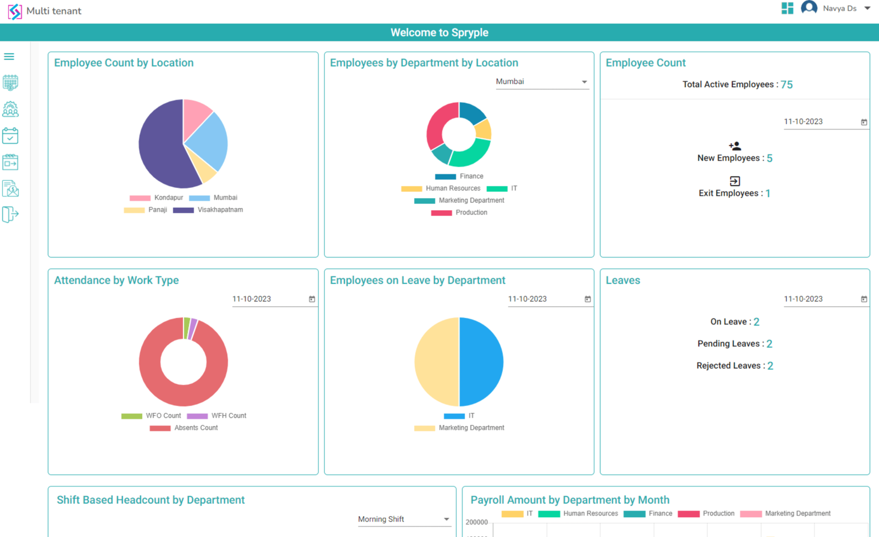879x537 pixels.
Task: Open the dashboard grid icon in top bar
Action: 787,8
